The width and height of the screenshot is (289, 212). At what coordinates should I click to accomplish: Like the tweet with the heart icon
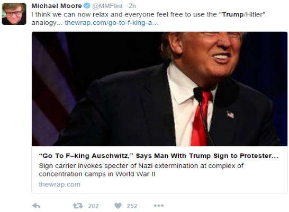coord(118,206)
